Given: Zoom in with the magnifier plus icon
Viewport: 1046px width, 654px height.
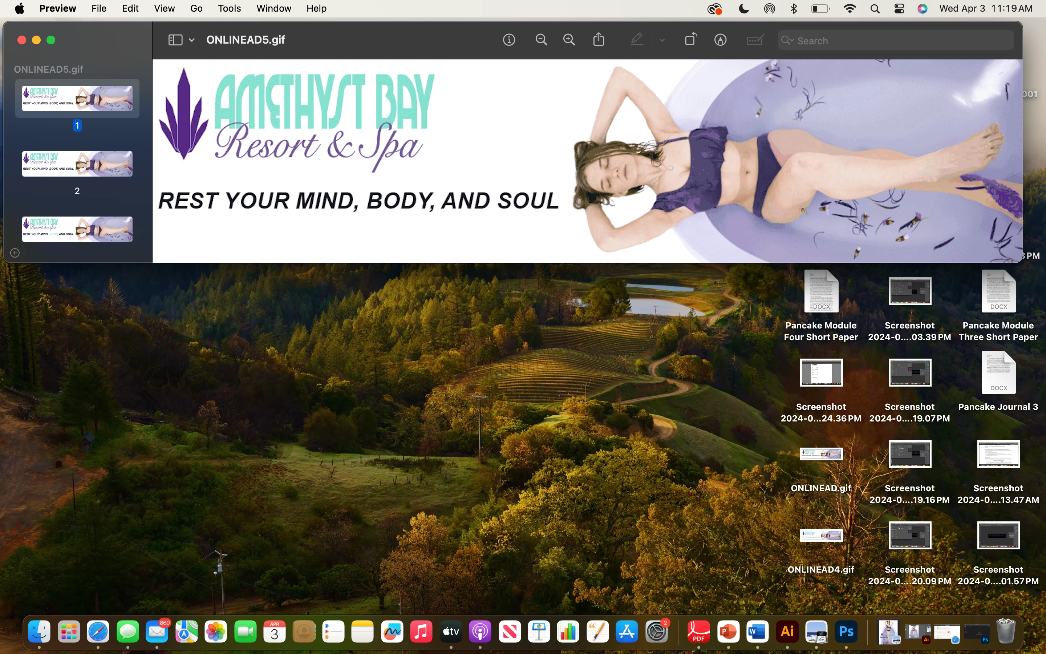Looking at the screenshot, I should [x=569, y=40].
